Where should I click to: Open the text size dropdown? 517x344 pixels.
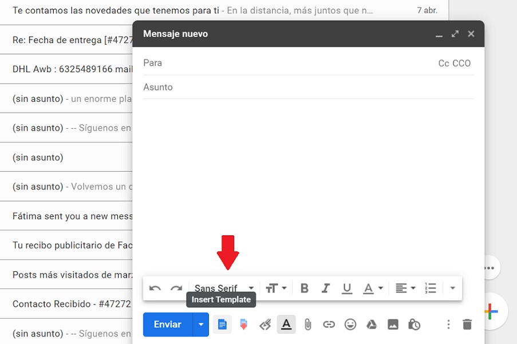[x=276, y=288]
